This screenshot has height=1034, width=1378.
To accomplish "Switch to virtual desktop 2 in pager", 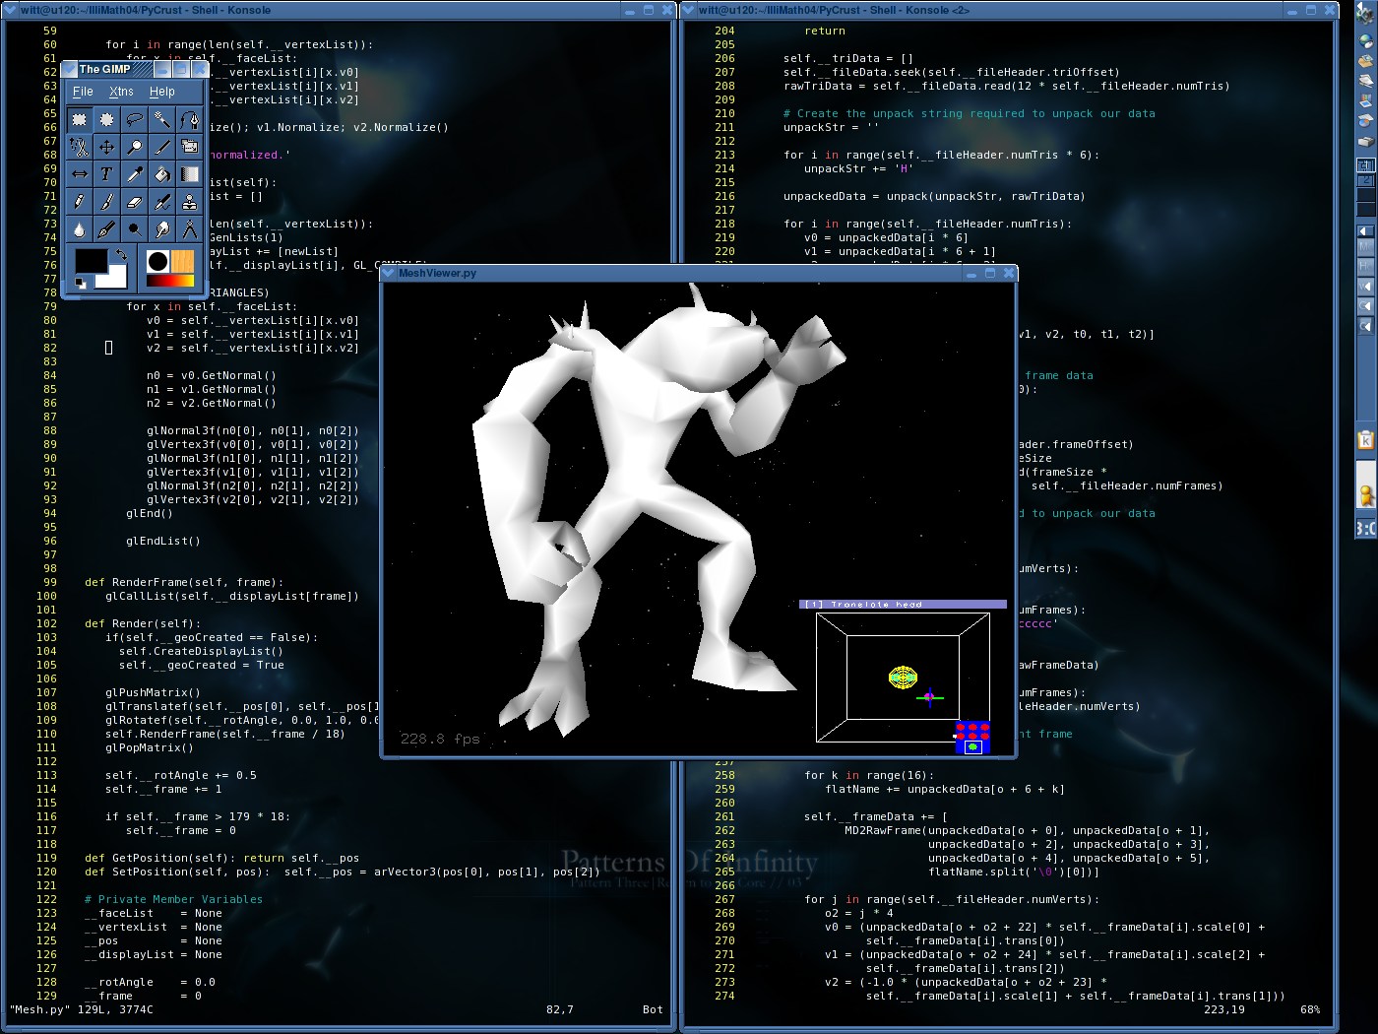I will pos(1365,181).
